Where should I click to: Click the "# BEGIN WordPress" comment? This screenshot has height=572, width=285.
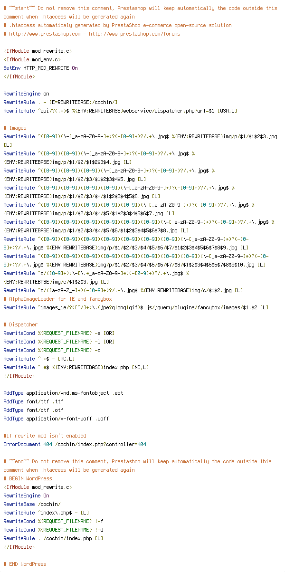28,479
